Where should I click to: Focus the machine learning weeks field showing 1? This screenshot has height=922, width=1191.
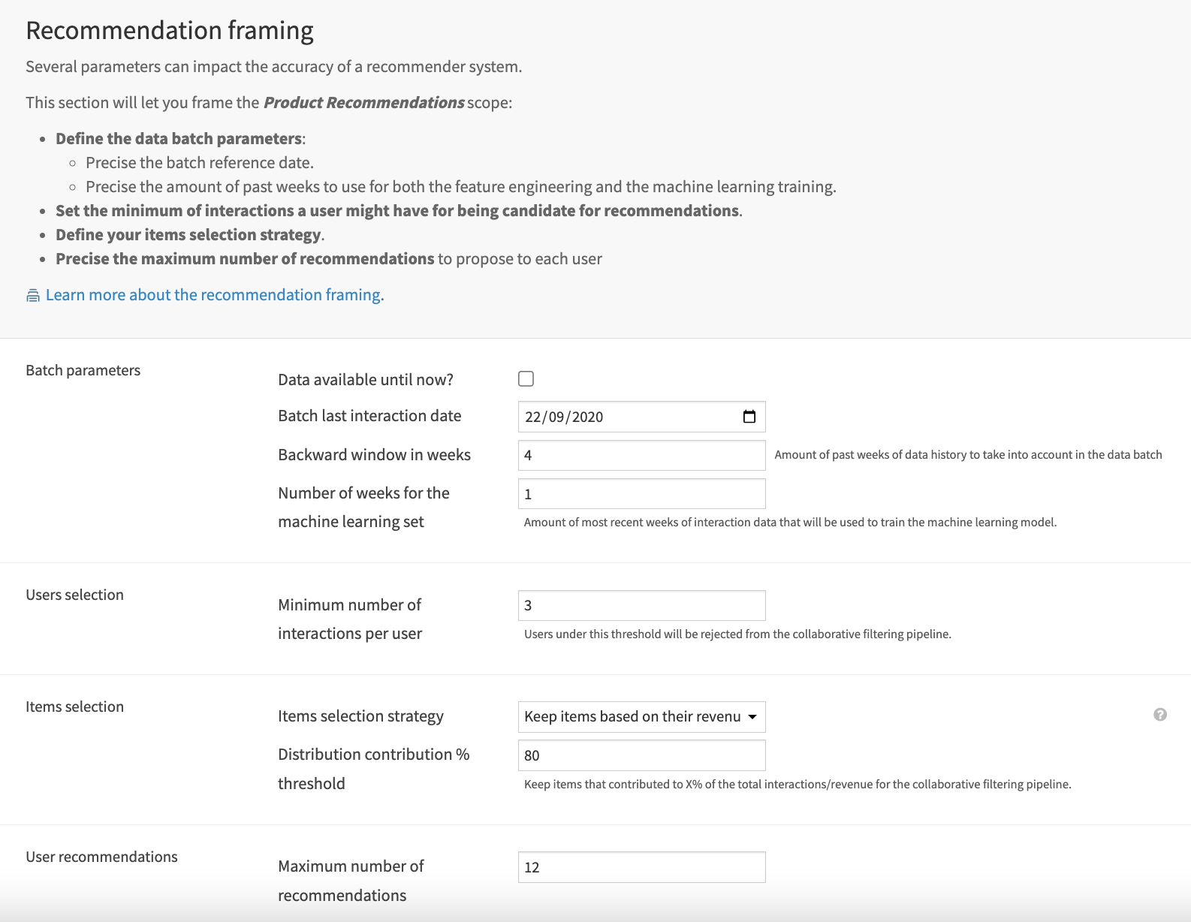click(641, 493)
